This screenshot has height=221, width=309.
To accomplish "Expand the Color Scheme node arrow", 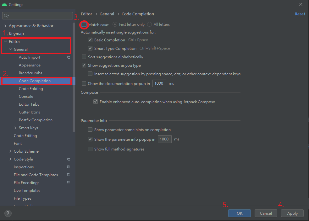I will pyautogui.click(x=10, y=151).
